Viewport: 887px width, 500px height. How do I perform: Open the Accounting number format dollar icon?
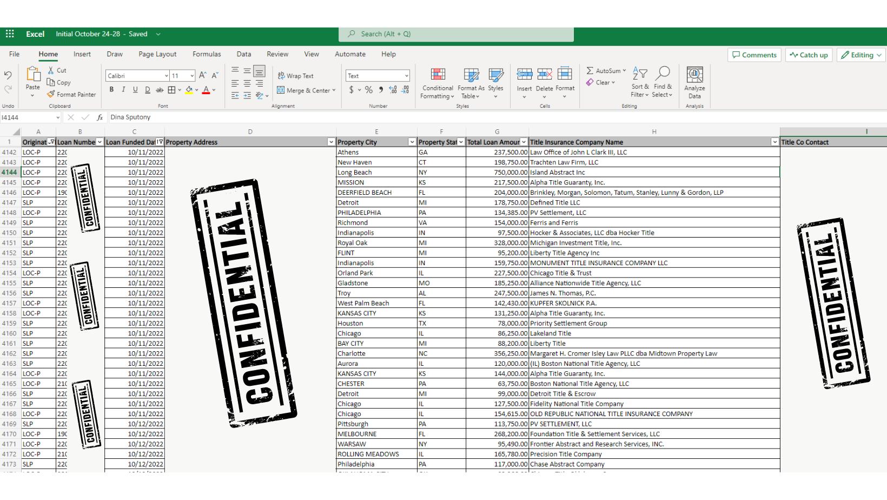pos(352,90)
